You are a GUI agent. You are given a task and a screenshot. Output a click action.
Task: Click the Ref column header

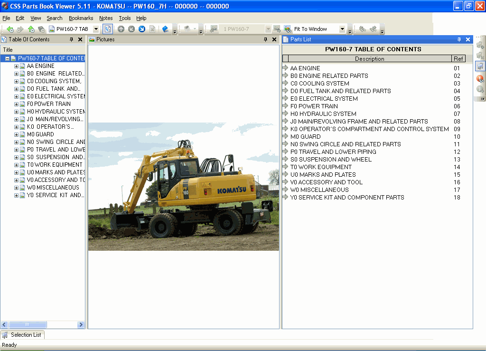(458, 59)
